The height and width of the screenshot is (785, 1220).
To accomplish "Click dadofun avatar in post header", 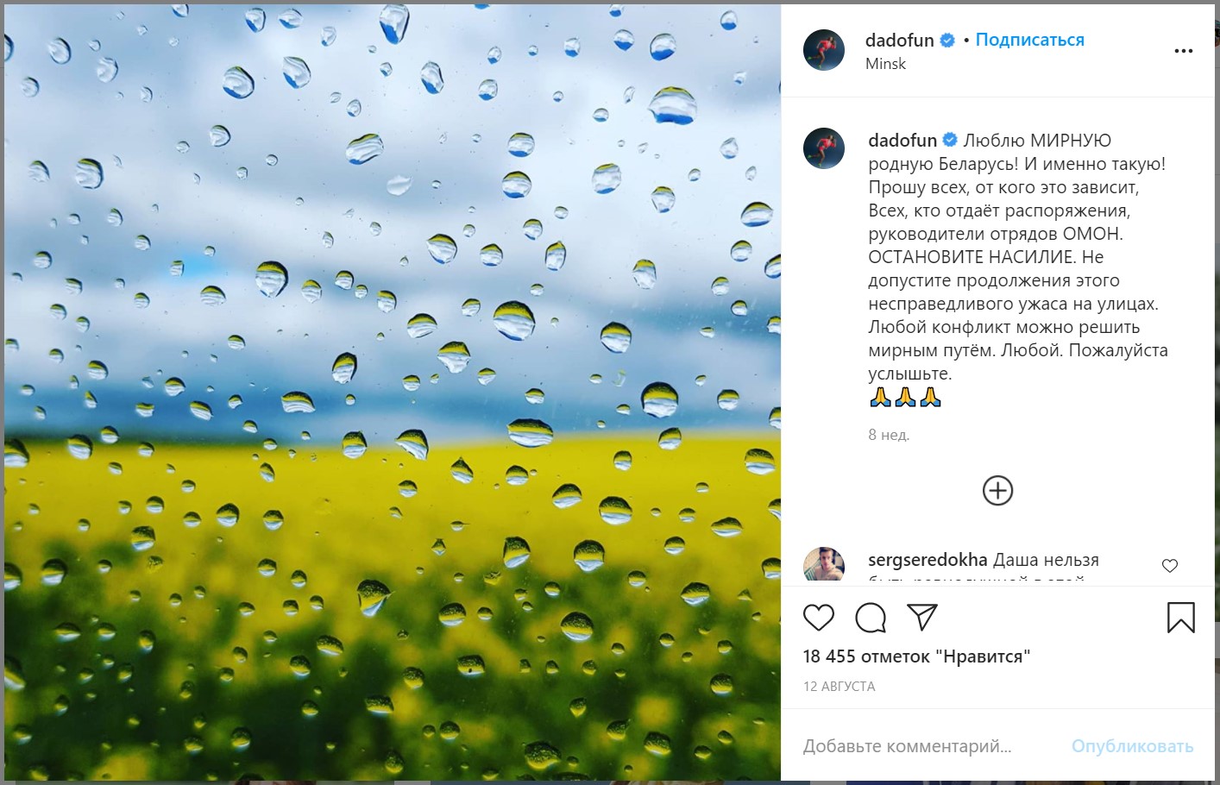I will 824,50.
